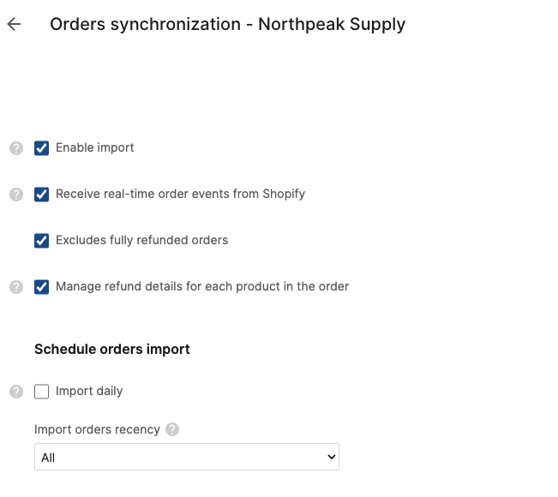Go back using the left arrow icon
This screenshot has height=497, width=558.
(14, 24)
